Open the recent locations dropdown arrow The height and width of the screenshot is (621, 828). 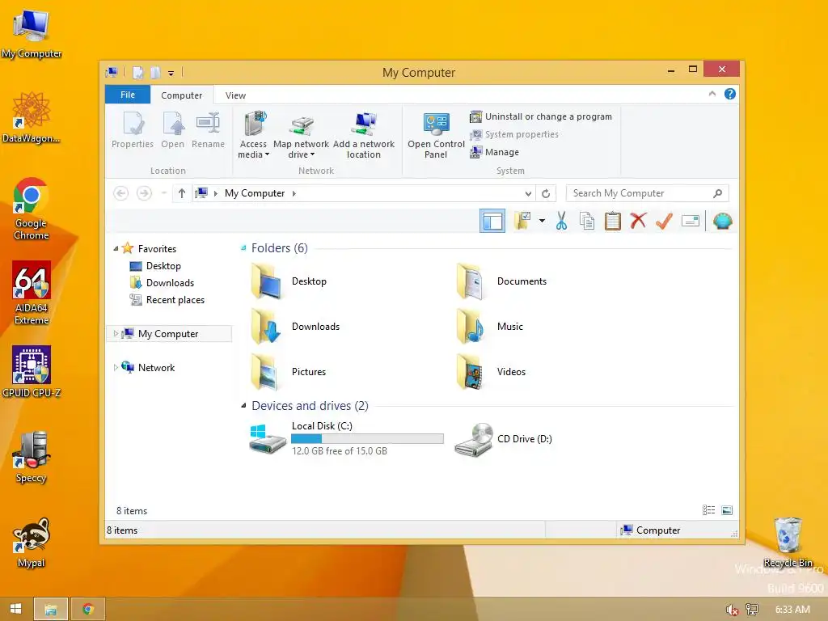coord(163,193)
